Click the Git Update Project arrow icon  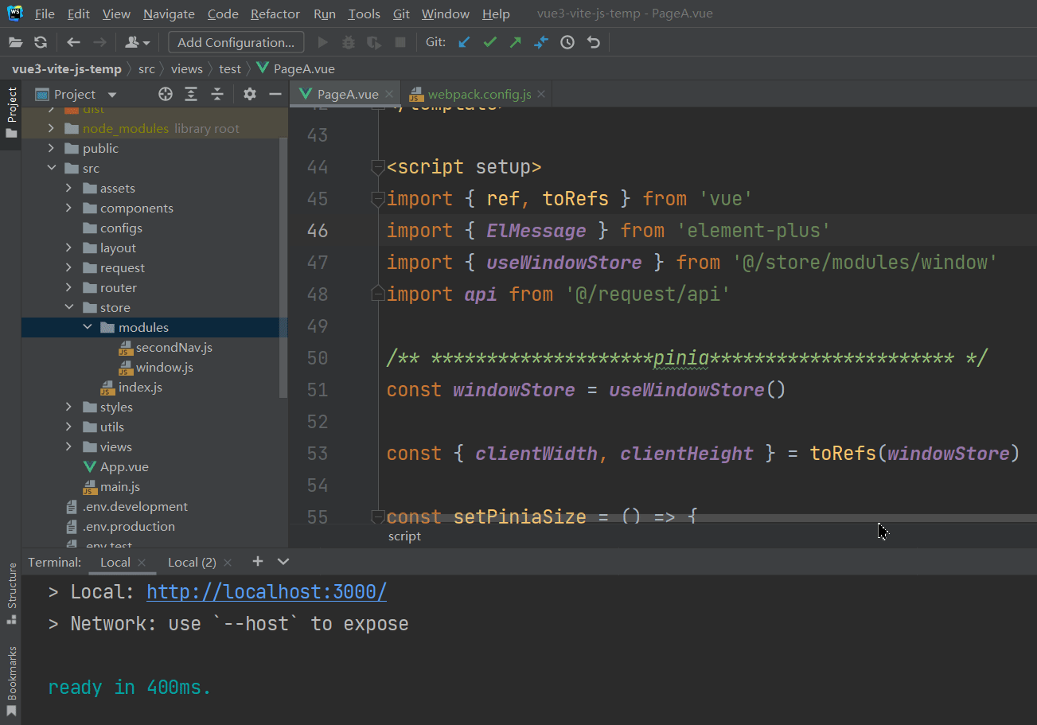(464, 42)
